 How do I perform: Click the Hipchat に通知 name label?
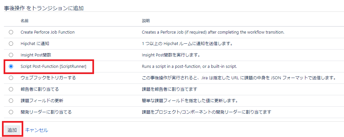(35, 43)
